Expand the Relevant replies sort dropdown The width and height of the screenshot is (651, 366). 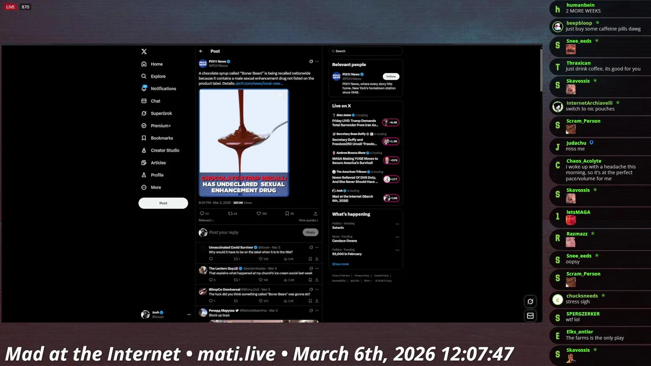(x=206, y=220)
